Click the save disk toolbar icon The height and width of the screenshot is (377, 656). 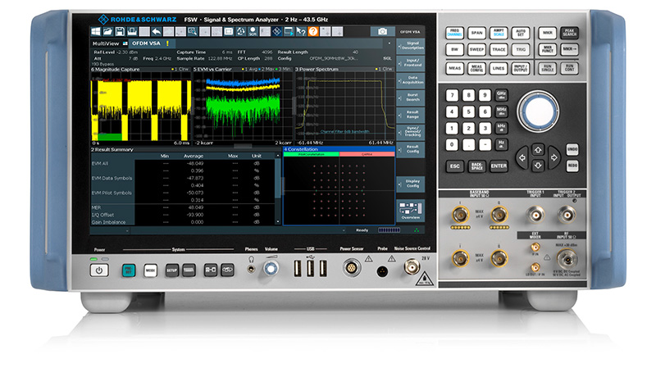(x=121, y=31)
